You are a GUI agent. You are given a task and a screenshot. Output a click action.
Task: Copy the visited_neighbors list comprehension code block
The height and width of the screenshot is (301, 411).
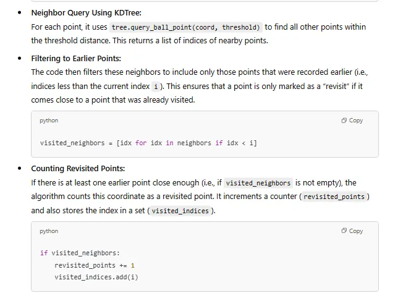352,121
